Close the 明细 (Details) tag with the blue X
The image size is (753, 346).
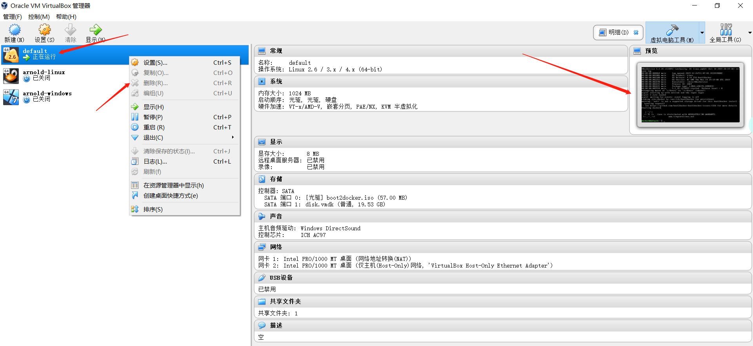(x=636, y=33)
